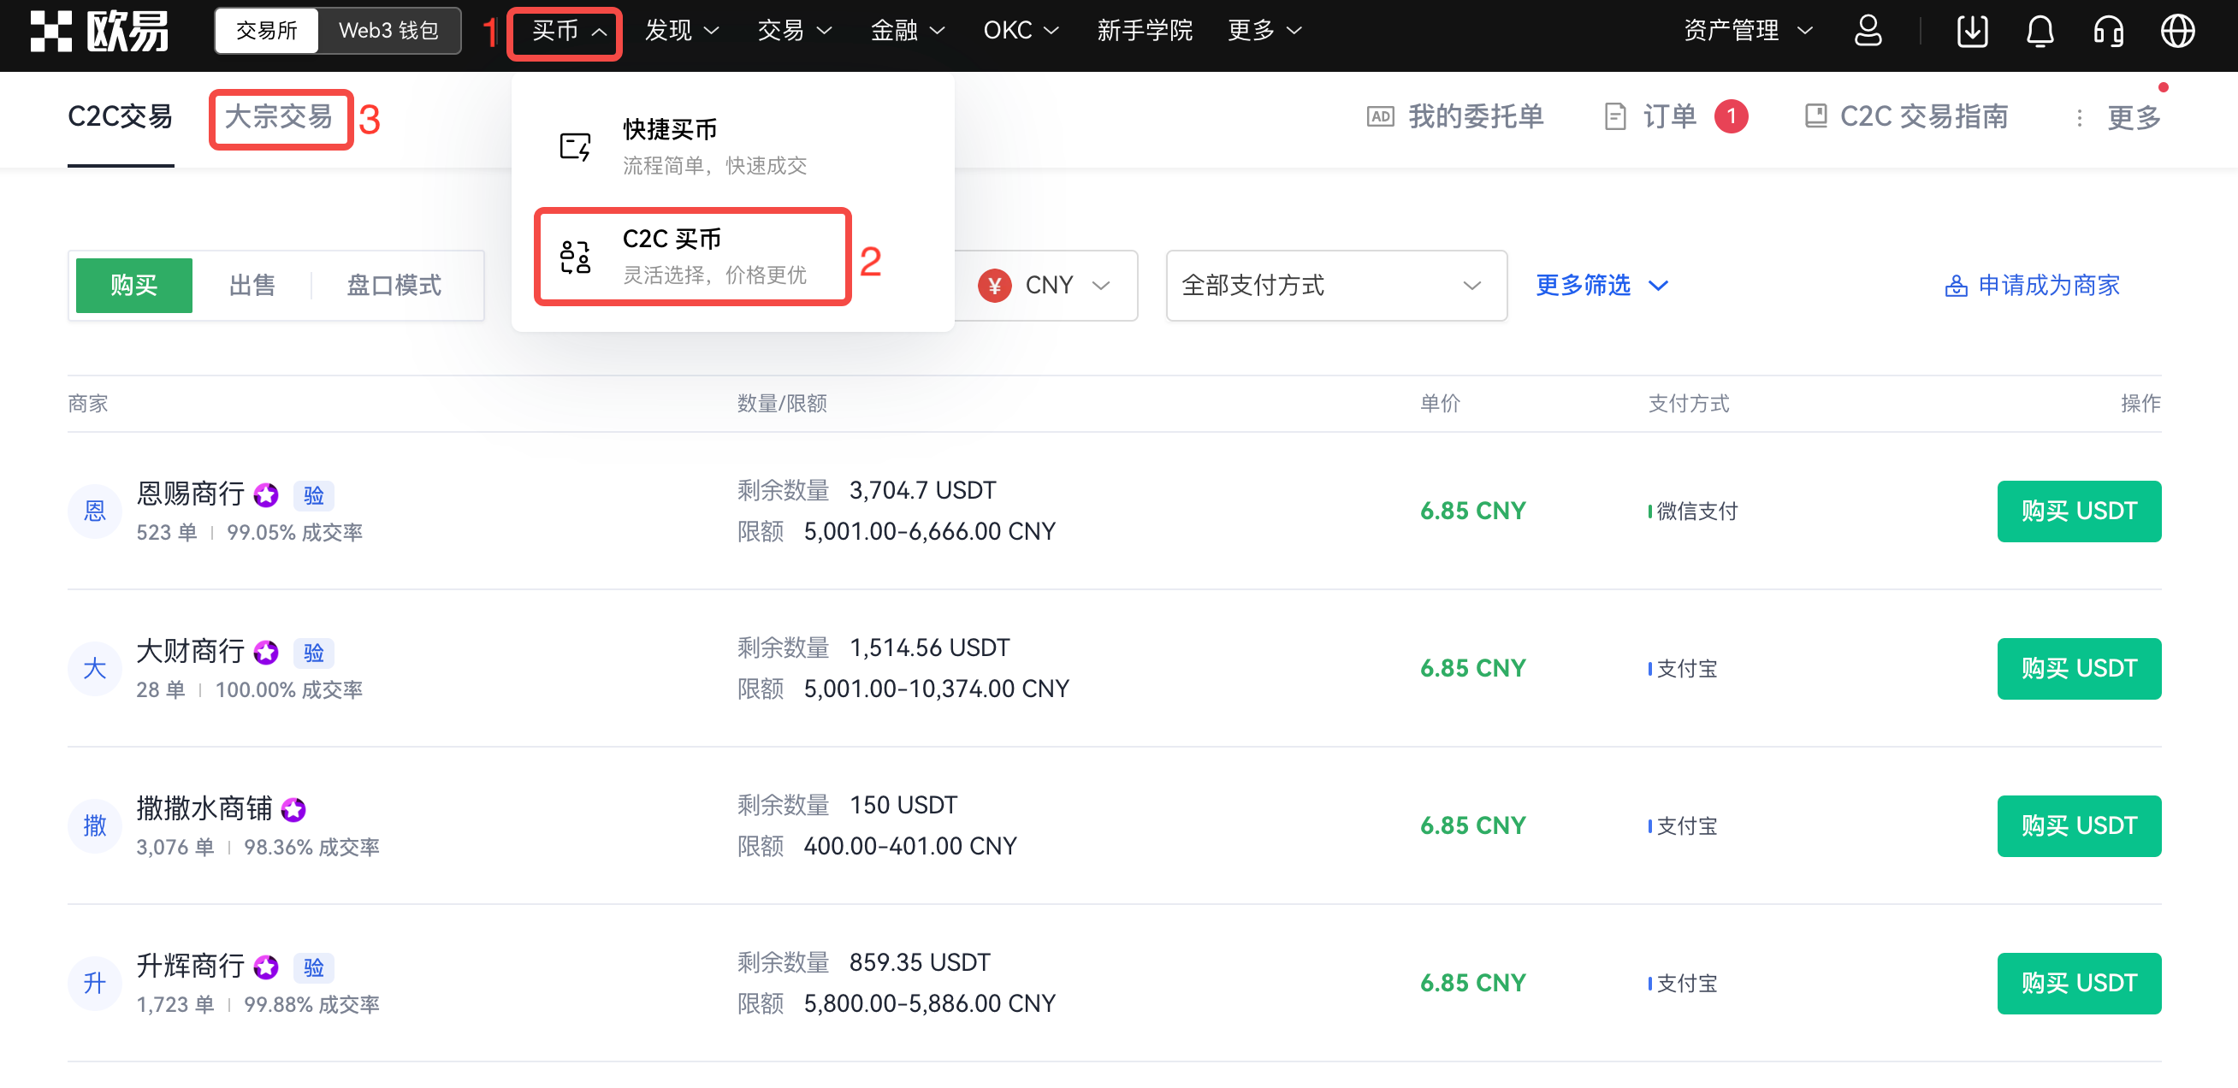Open the user account profile icon

1868,32
